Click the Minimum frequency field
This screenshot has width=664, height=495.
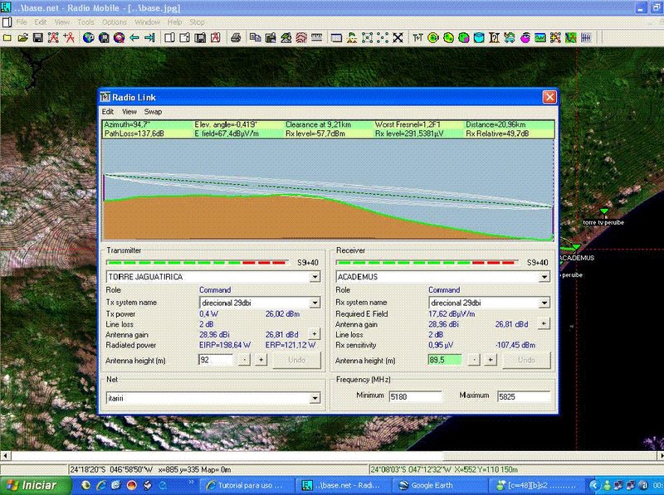[x=415, y=396]
